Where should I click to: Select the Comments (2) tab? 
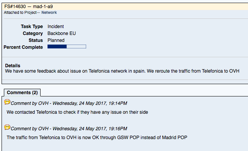22,93
